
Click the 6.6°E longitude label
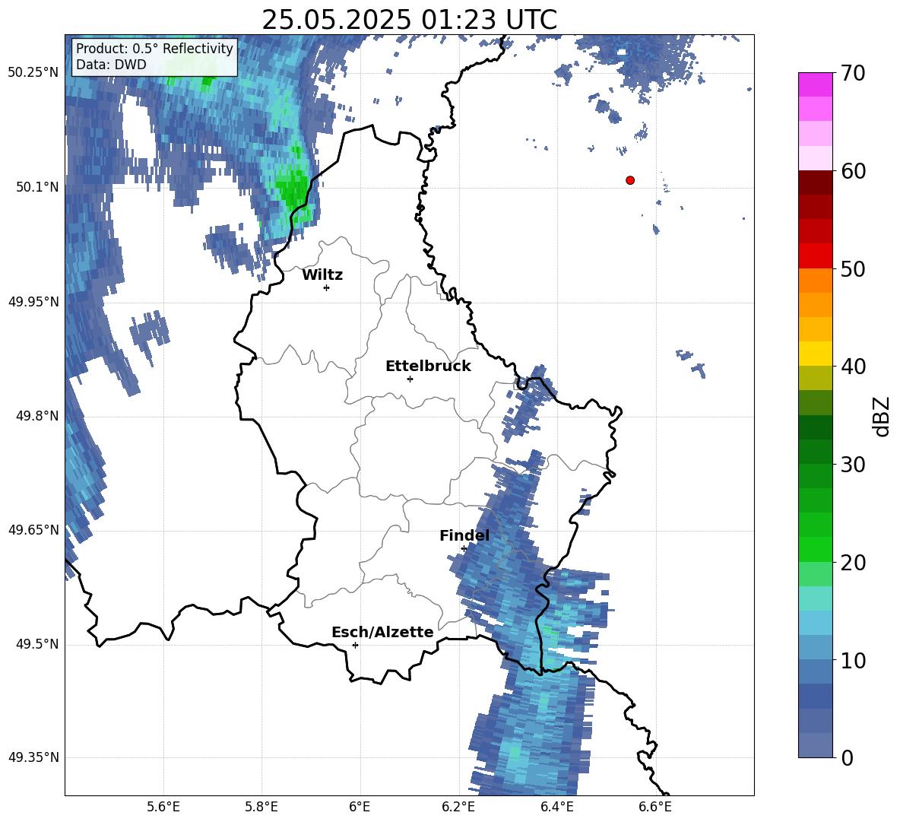tap(655, 807)
